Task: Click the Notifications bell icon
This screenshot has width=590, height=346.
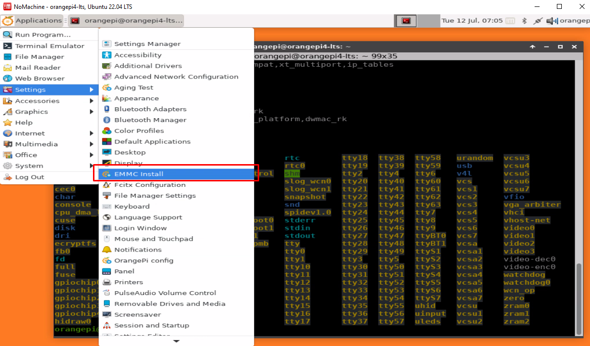Action: pos(107,250)
